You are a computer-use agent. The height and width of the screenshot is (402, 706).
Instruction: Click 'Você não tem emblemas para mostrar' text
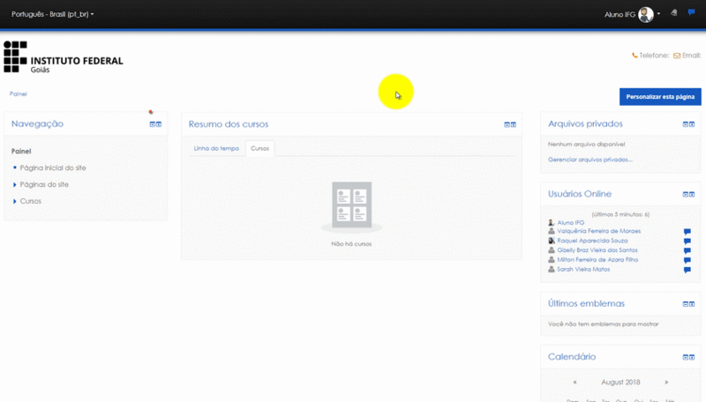point(604,324)
